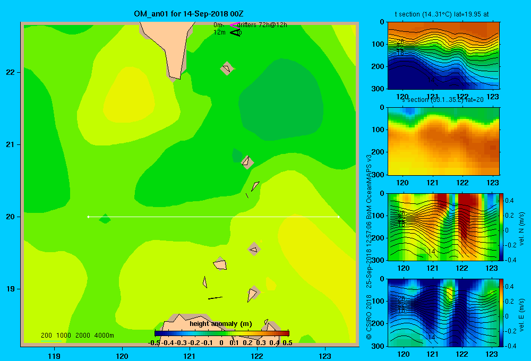Click the vel. N color scale bar

pos(502,227)
